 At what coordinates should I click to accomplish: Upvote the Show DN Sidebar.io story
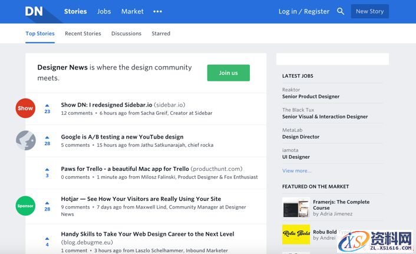47,105
